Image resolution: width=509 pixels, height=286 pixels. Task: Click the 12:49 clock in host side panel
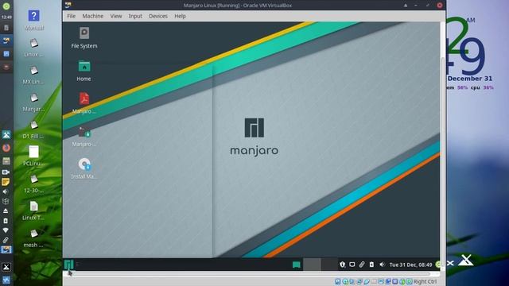pos(6,17)
